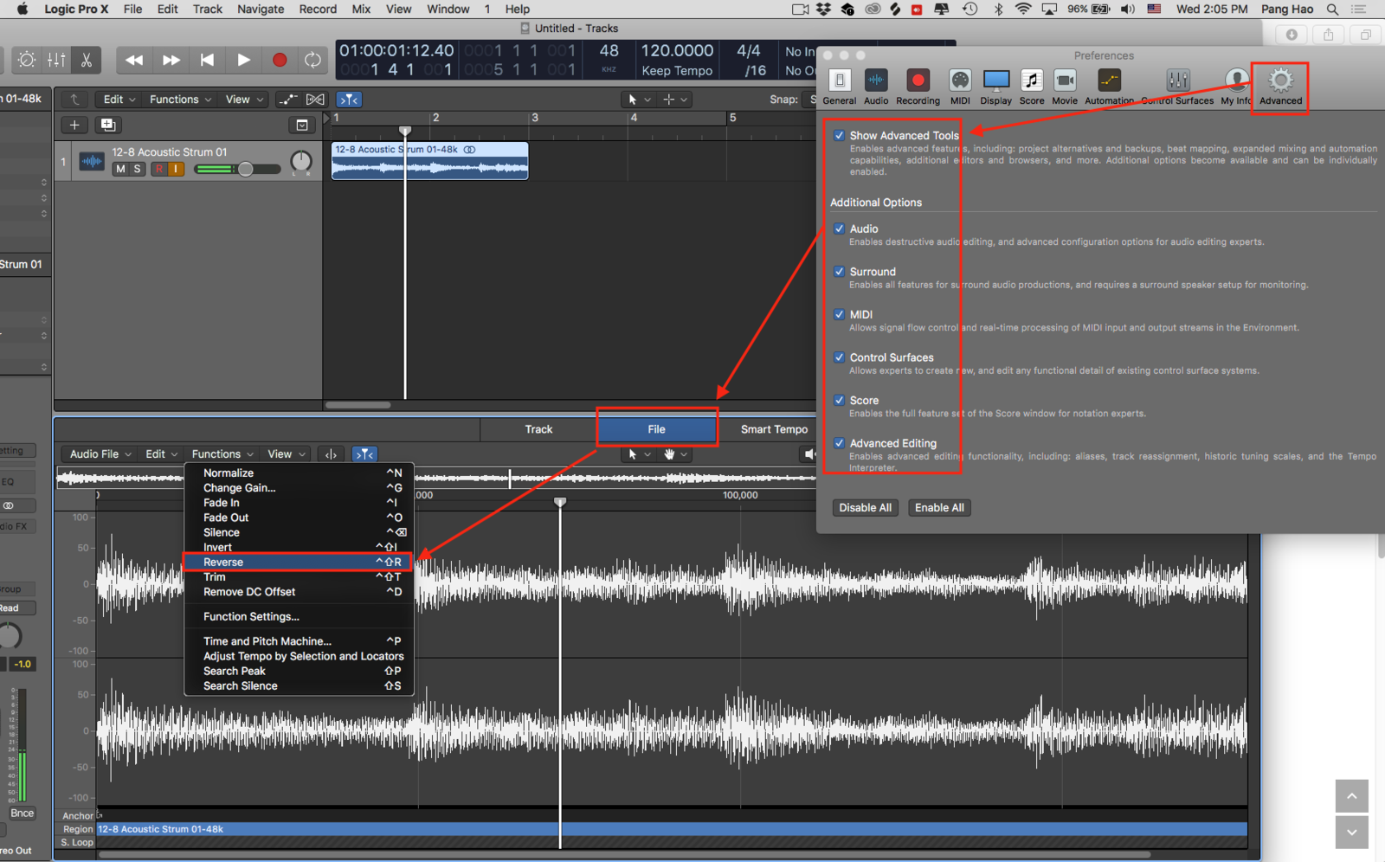Solo the Acoustic Strum track
Screen dimensions: 1385x862
tap(137, 169)
